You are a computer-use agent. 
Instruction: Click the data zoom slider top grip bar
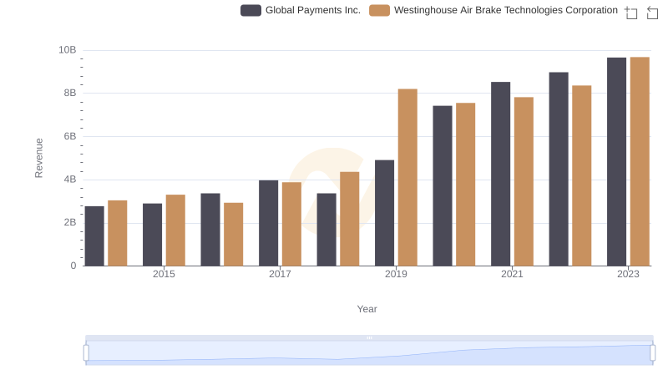[369, 337]
